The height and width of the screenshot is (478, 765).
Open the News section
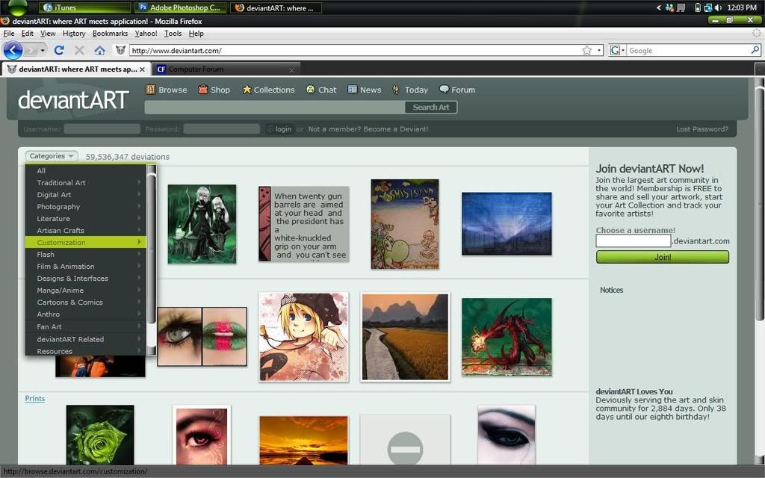click(x=365, y=90)
